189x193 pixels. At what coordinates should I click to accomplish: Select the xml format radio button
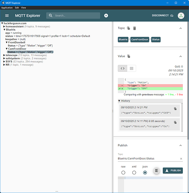click(x=134, y=173)
